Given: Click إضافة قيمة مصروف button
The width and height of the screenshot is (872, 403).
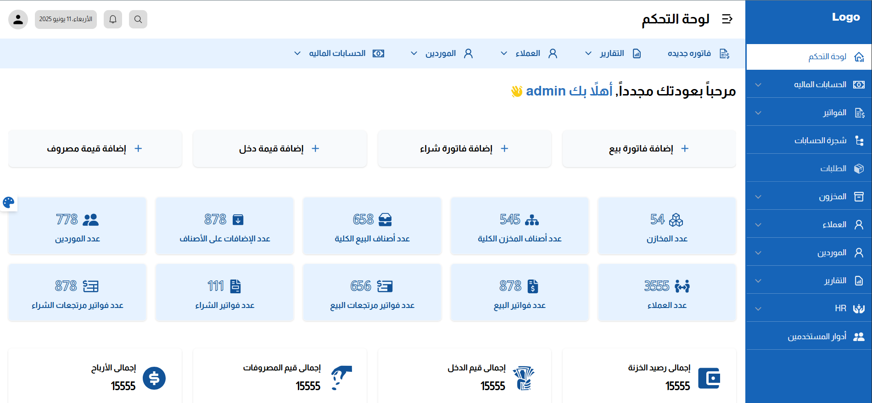Looking at the screenshot, I should point(95,149).
